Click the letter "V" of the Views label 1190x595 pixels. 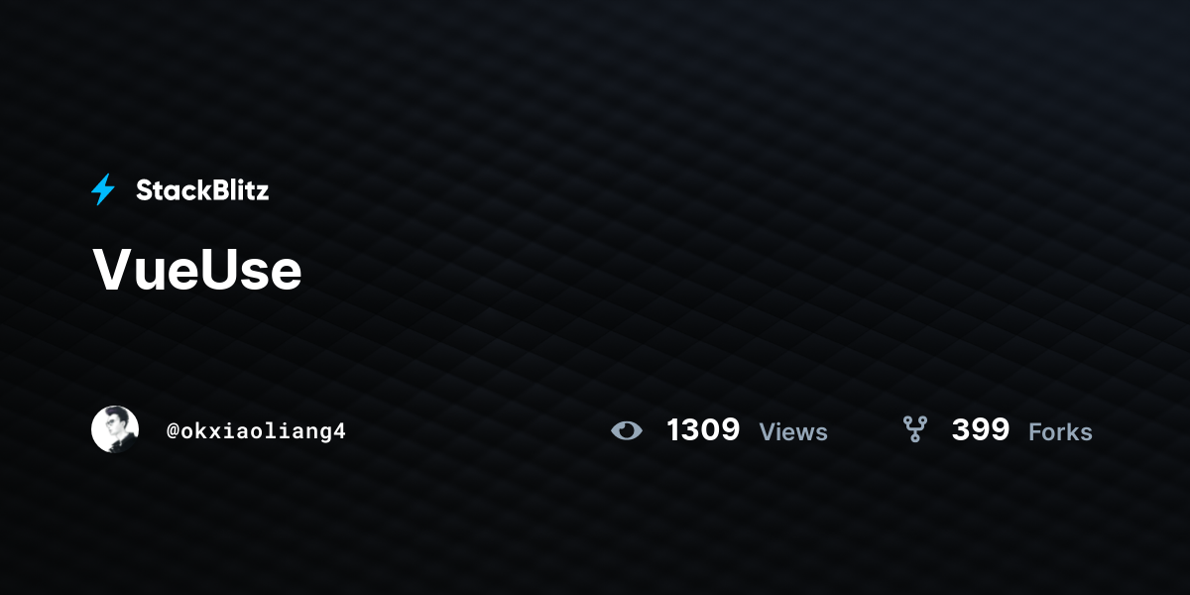[768, 432]
